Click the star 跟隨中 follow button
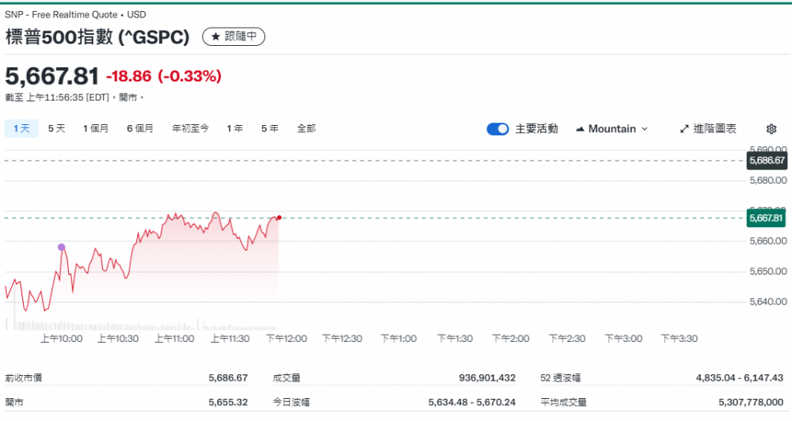 tap(234, 36)
